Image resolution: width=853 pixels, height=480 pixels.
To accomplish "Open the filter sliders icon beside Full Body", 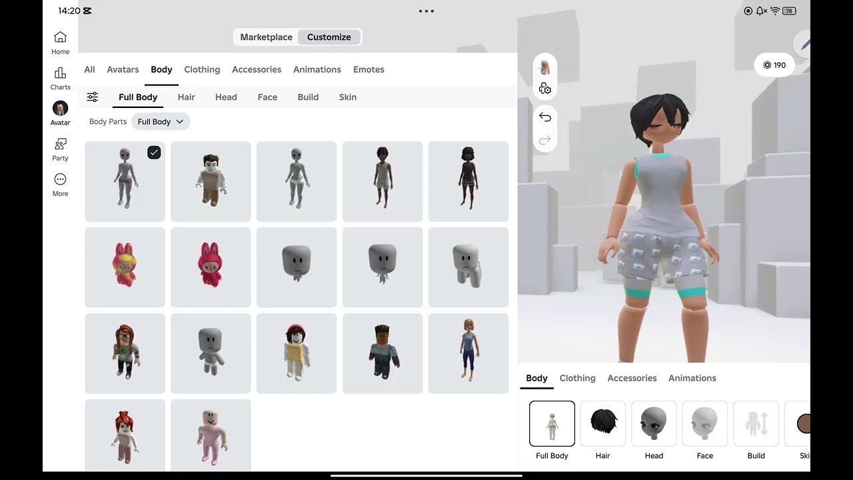I will (x=93, y=97).
